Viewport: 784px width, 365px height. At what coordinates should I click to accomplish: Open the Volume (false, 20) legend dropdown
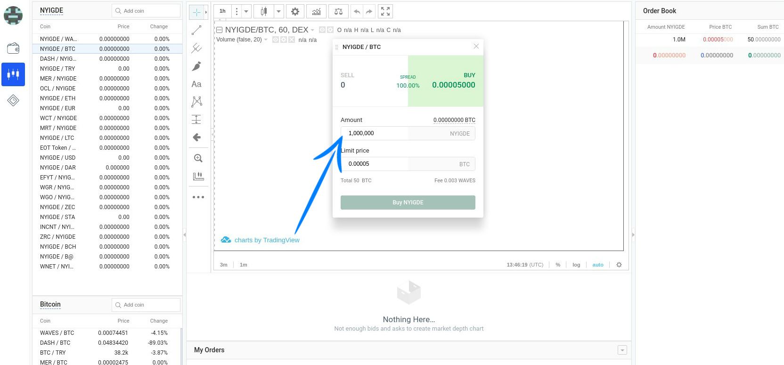pos(266,40)
